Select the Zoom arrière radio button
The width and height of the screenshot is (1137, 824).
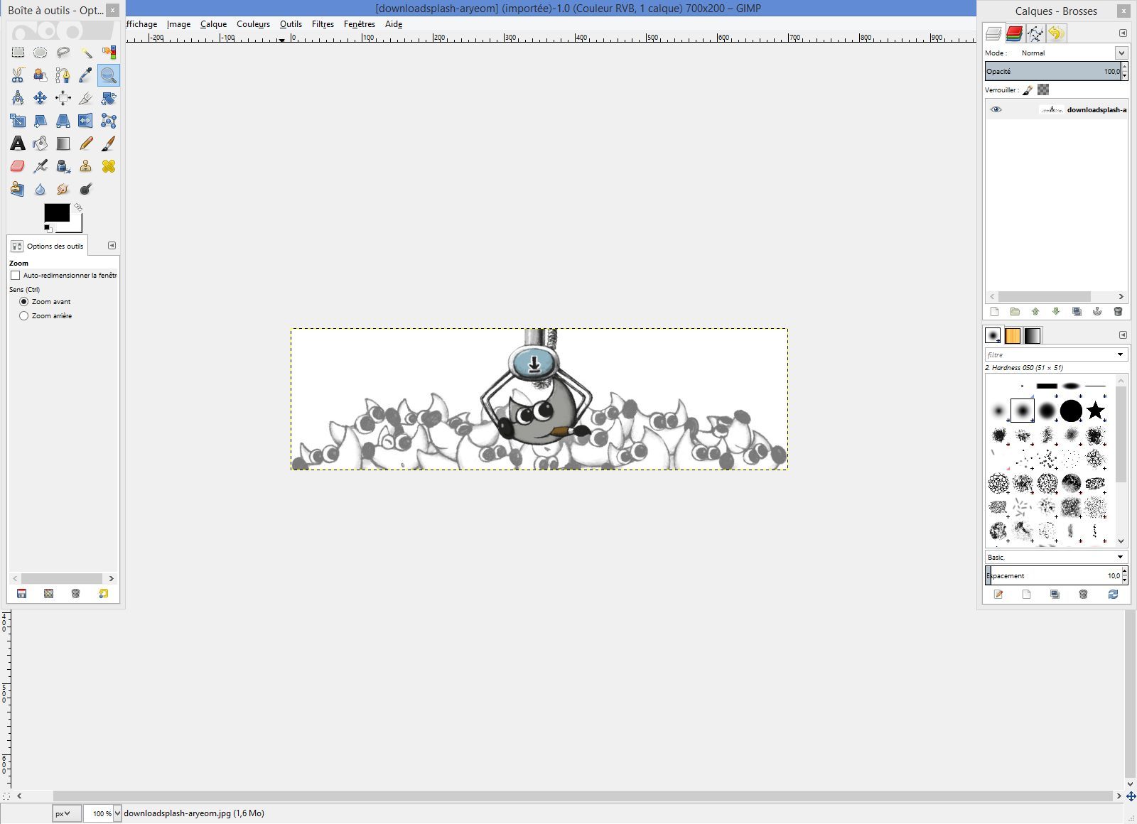(24, 316)
